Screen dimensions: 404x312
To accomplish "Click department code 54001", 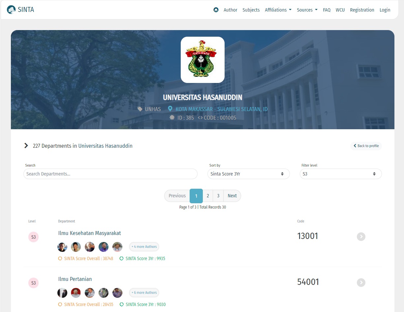I will (x=308, y=282).
